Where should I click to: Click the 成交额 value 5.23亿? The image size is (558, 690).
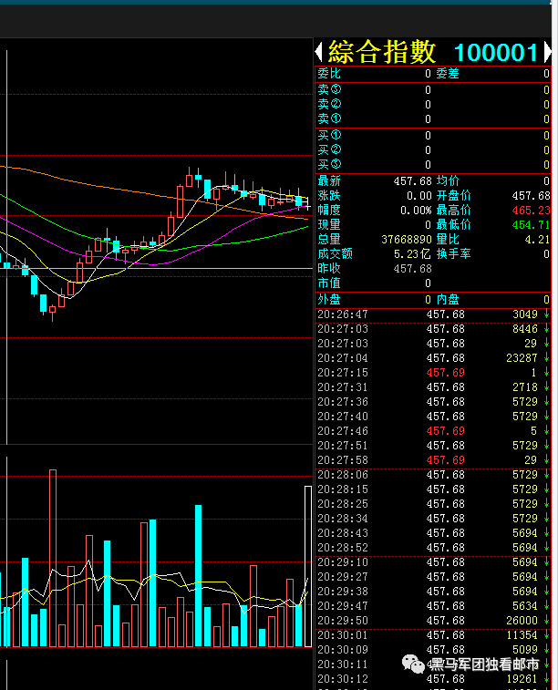412,254
